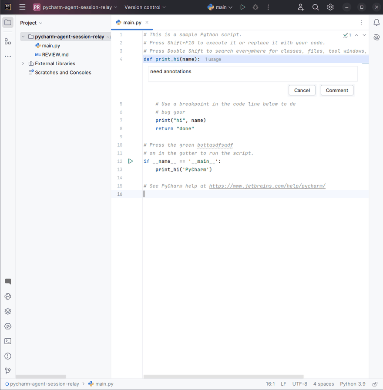
Task: Open the Code With Me user icon
Action: pos(301,7)
